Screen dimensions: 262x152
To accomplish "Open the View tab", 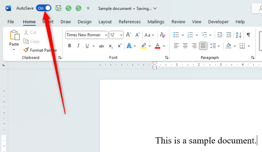I will pyautogui.click(x=197, y=22).
